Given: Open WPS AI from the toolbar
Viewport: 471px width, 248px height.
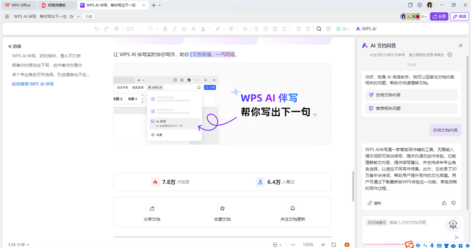Looking at the screenshot, I should click(366, 29).
